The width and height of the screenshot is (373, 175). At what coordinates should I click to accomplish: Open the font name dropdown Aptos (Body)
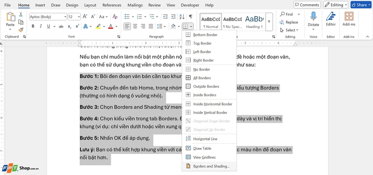[x=65, y=17]
